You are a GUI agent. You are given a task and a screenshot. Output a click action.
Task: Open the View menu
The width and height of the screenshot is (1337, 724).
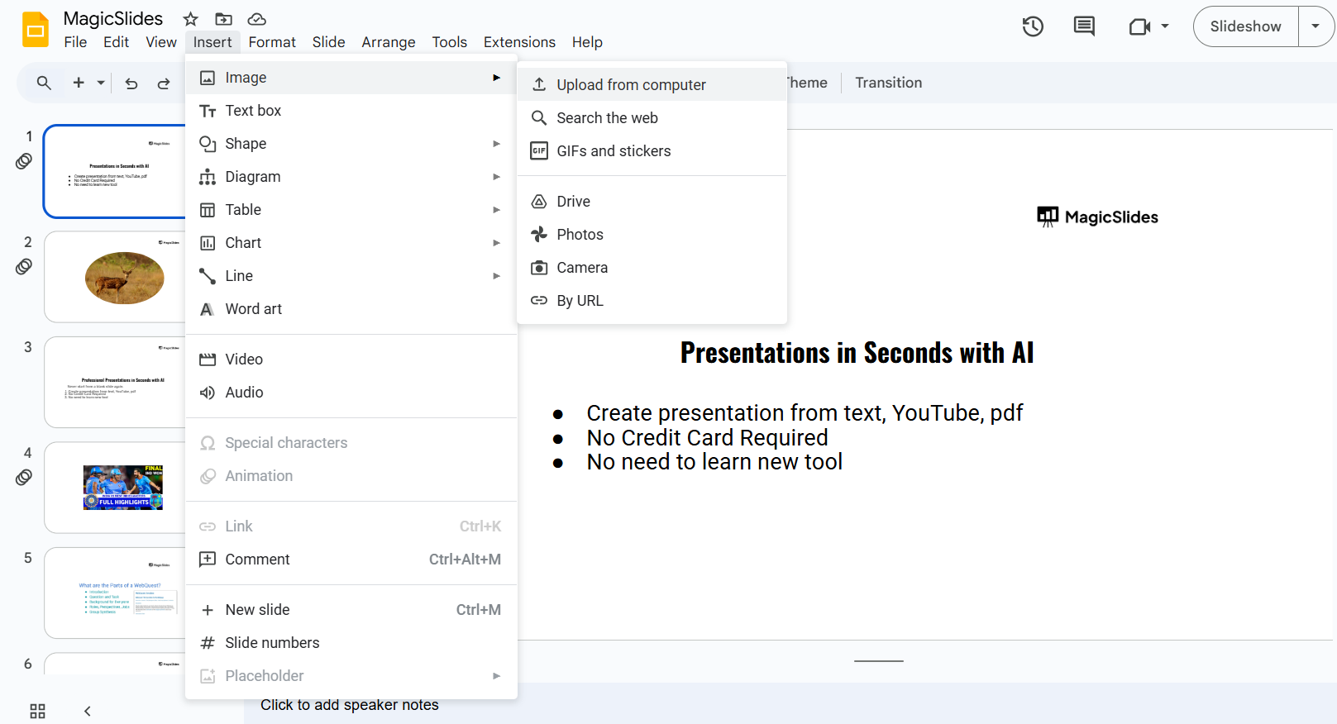(161, 42)
